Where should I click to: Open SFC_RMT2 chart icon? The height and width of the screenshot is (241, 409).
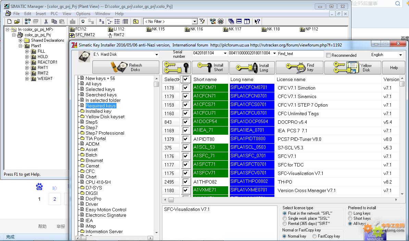tap(72, 35)
